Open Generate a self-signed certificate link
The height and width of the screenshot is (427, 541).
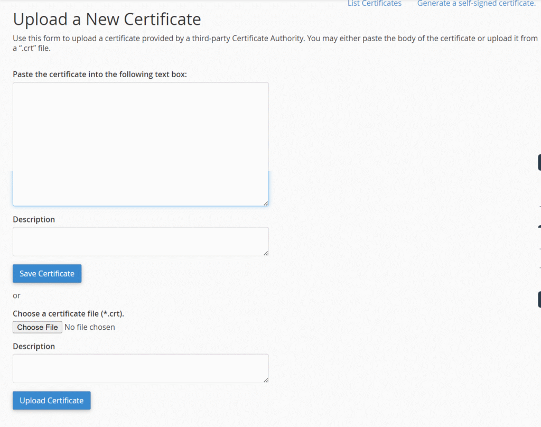pyautogui.click(x=476, y=4)
